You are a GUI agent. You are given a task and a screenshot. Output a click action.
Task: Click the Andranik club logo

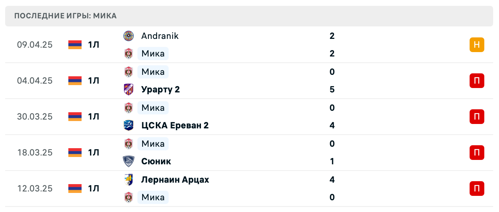(x=128, y=36)
